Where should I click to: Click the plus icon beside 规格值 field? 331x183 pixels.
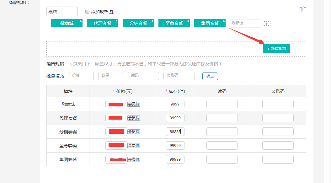tap(266, 24)
